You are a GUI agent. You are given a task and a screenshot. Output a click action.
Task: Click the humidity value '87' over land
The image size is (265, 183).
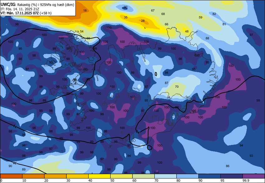[x=166, y=83]
